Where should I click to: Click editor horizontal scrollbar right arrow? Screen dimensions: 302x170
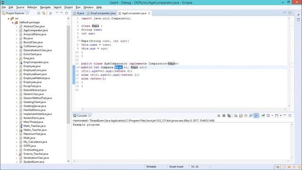coord(285,109)
